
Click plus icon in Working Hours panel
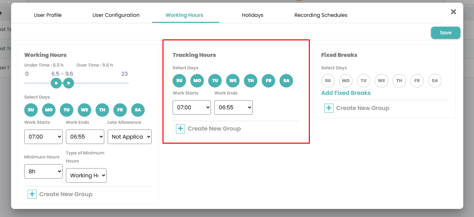click(x=32, y=194)
